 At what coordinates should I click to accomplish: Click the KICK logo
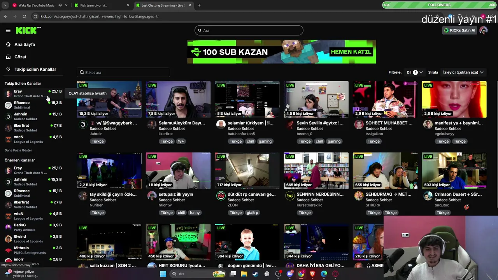(28, 30)
